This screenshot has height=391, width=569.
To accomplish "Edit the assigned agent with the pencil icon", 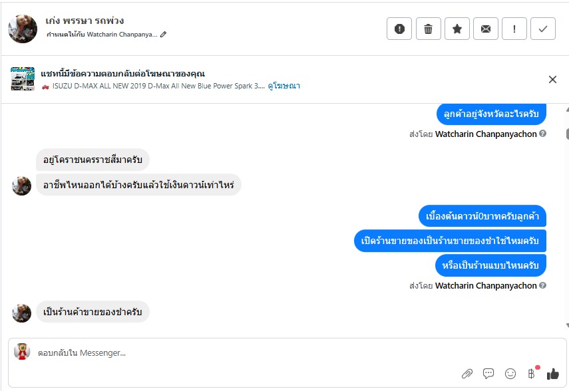I will click(163, 35).
